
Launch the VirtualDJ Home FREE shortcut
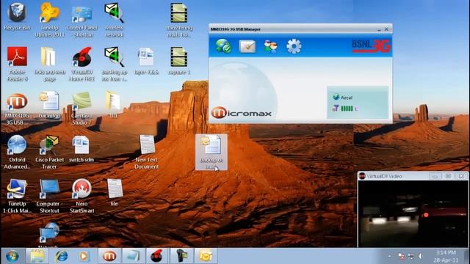point(82,64)
